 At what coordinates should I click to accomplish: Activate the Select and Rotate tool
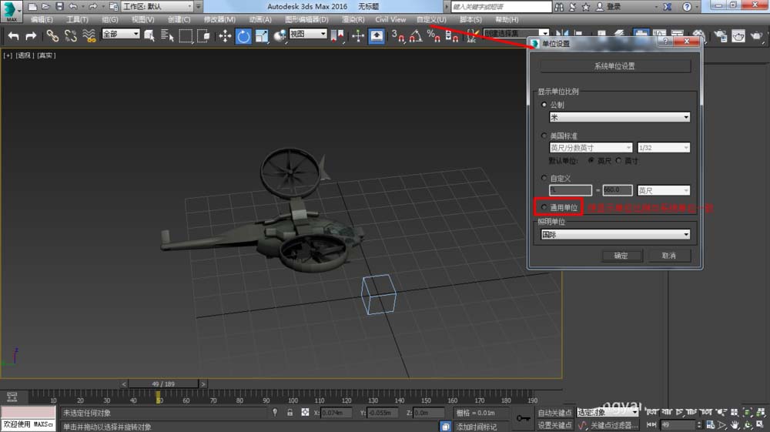[243, 35]
